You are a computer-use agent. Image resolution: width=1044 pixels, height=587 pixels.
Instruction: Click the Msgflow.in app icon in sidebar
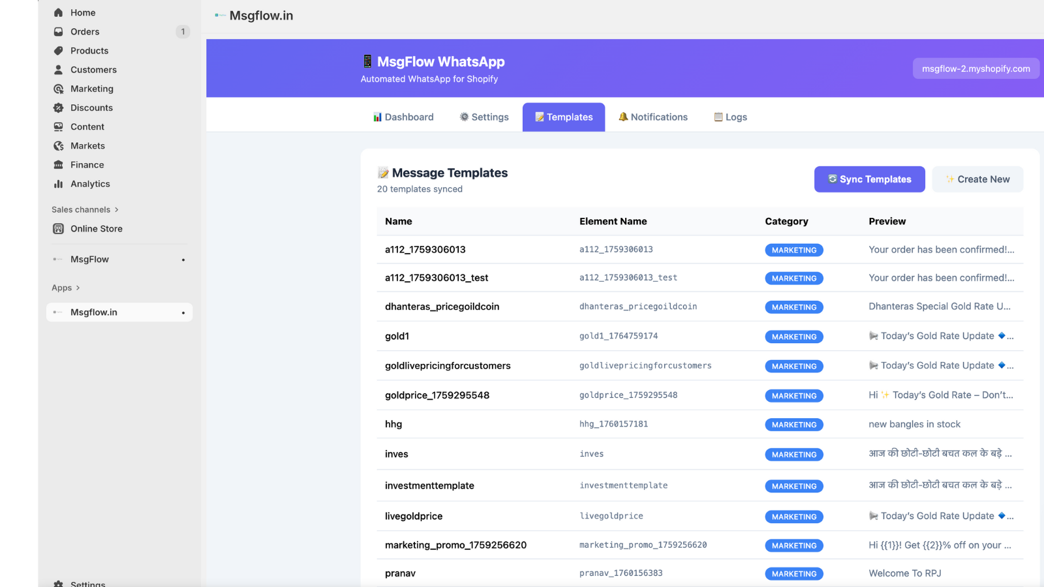(x=58, y=312)
